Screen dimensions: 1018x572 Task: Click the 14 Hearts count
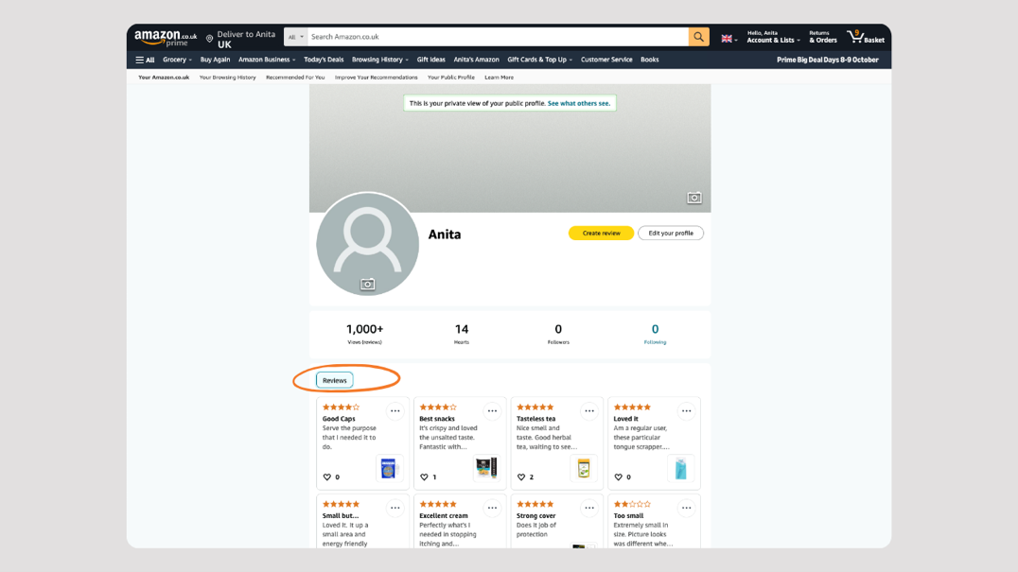pyautogui.click(x=461, y=334)
